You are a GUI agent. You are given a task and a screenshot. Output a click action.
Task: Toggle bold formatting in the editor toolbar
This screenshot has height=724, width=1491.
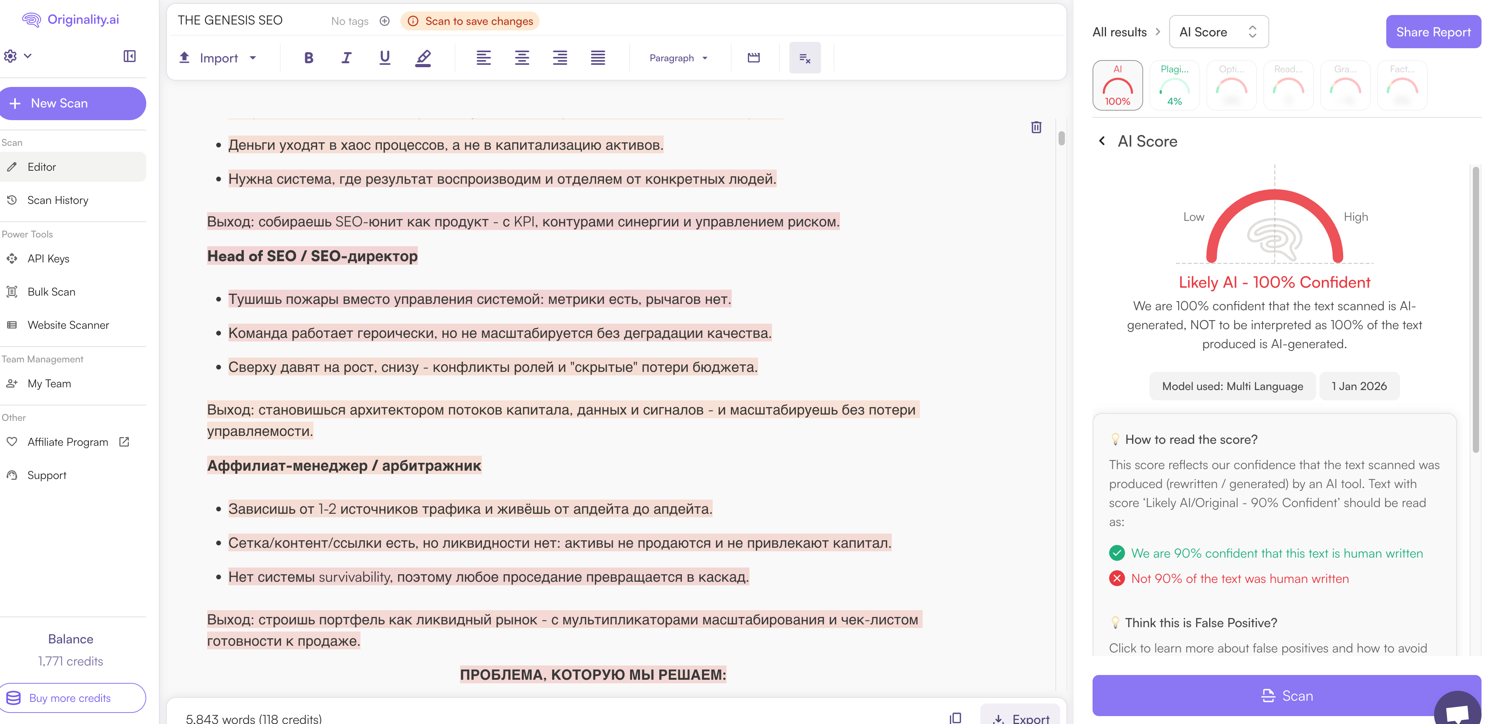pos(308,57)
